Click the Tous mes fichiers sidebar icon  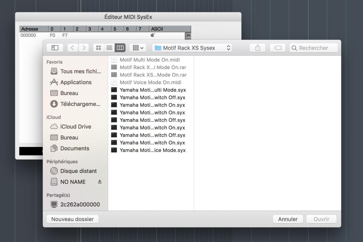click(54, 71)
